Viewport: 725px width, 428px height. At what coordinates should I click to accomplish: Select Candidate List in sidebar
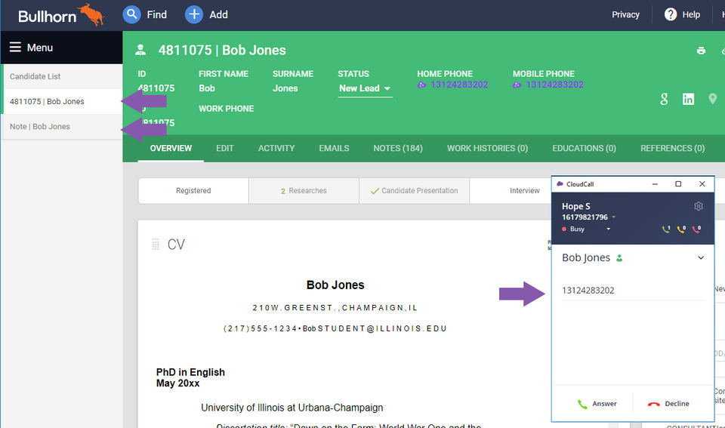point(62,76)
